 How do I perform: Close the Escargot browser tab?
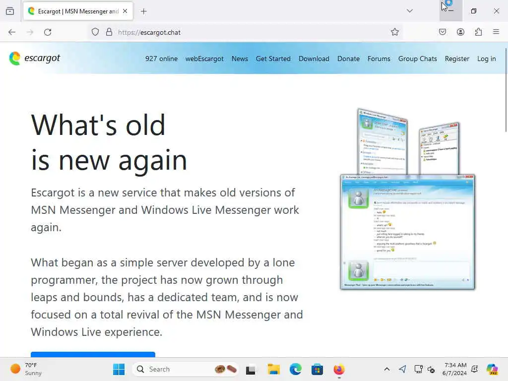click(x=125, y=11)
